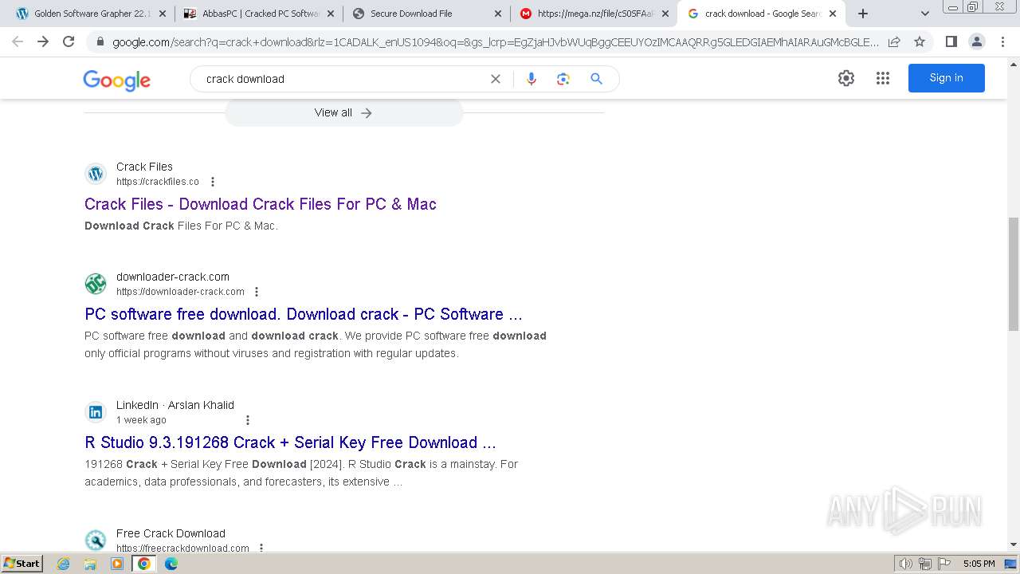The image size is (1020, 574).
Task: Launch Microsoft Edge from taskbar
Action: (171, 564)
